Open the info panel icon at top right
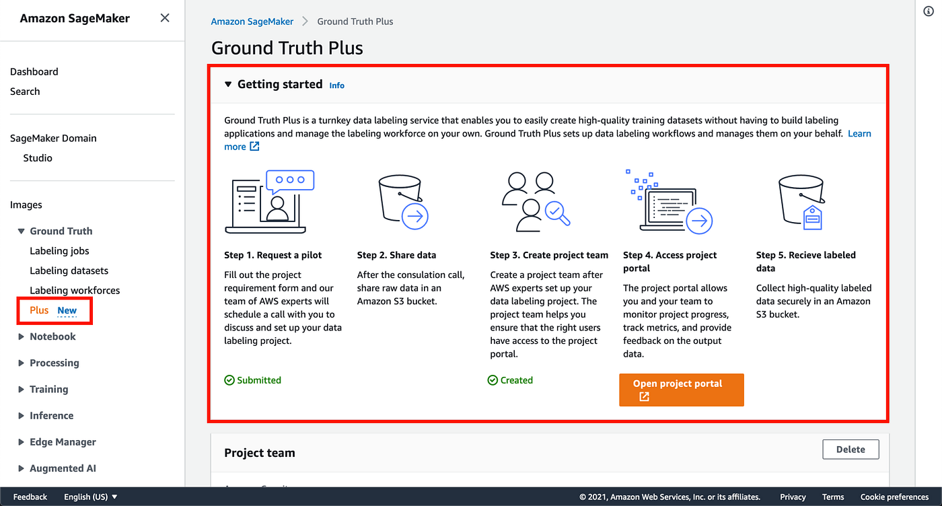 [929, 11]
